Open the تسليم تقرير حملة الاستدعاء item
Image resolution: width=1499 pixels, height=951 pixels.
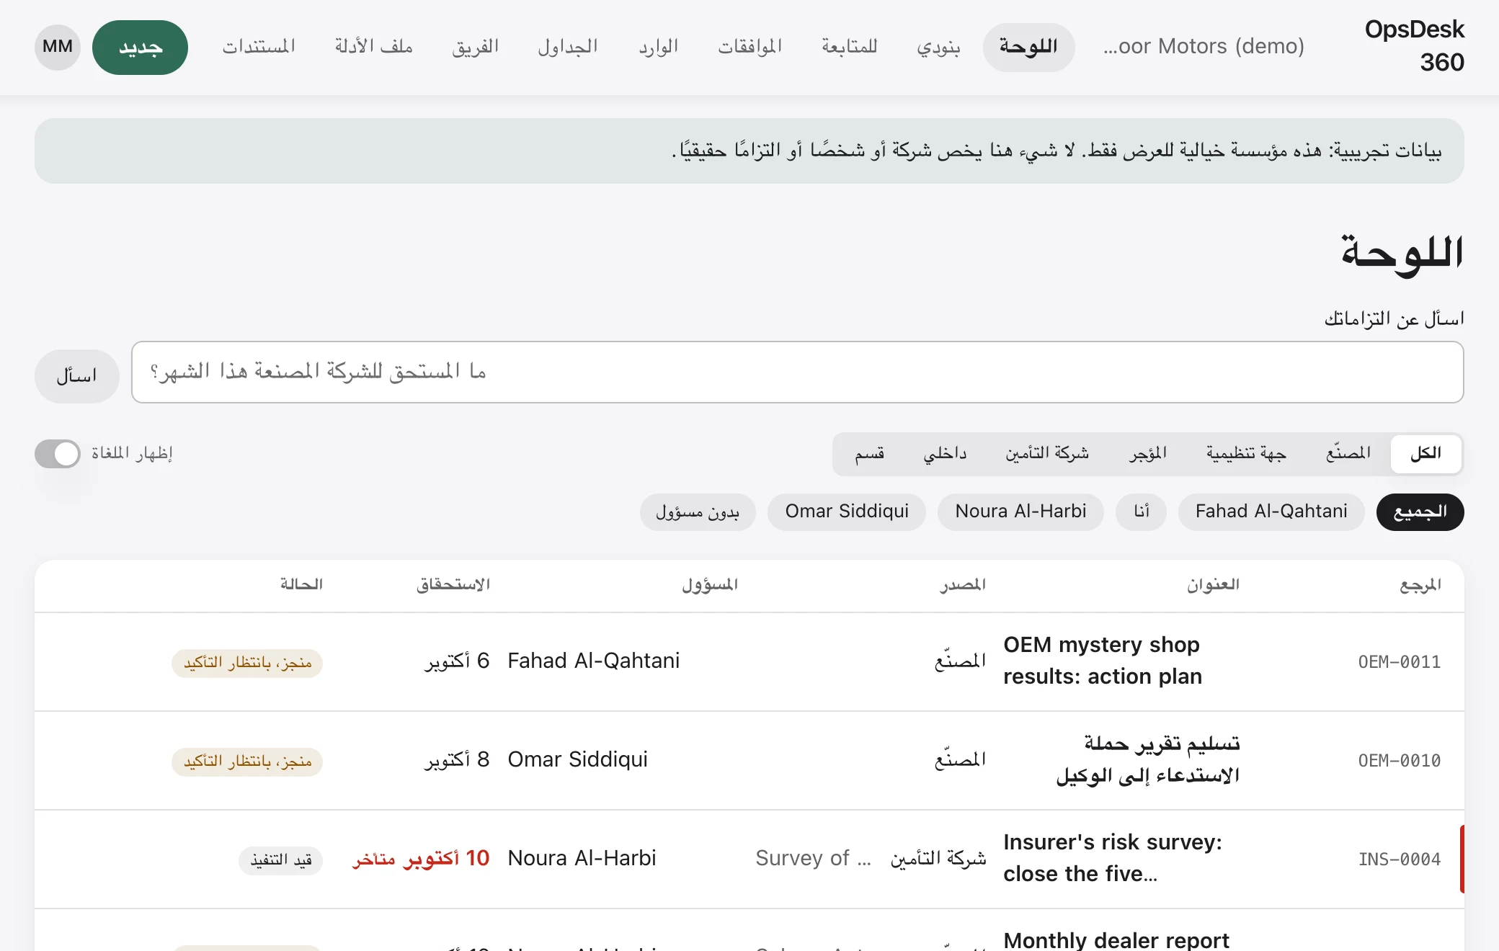click(1148, 759)
